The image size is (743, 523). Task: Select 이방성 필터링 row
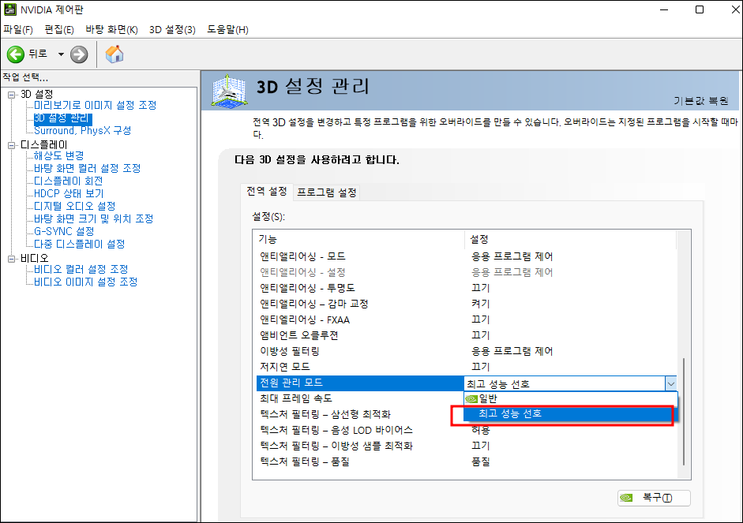[467, 351]
